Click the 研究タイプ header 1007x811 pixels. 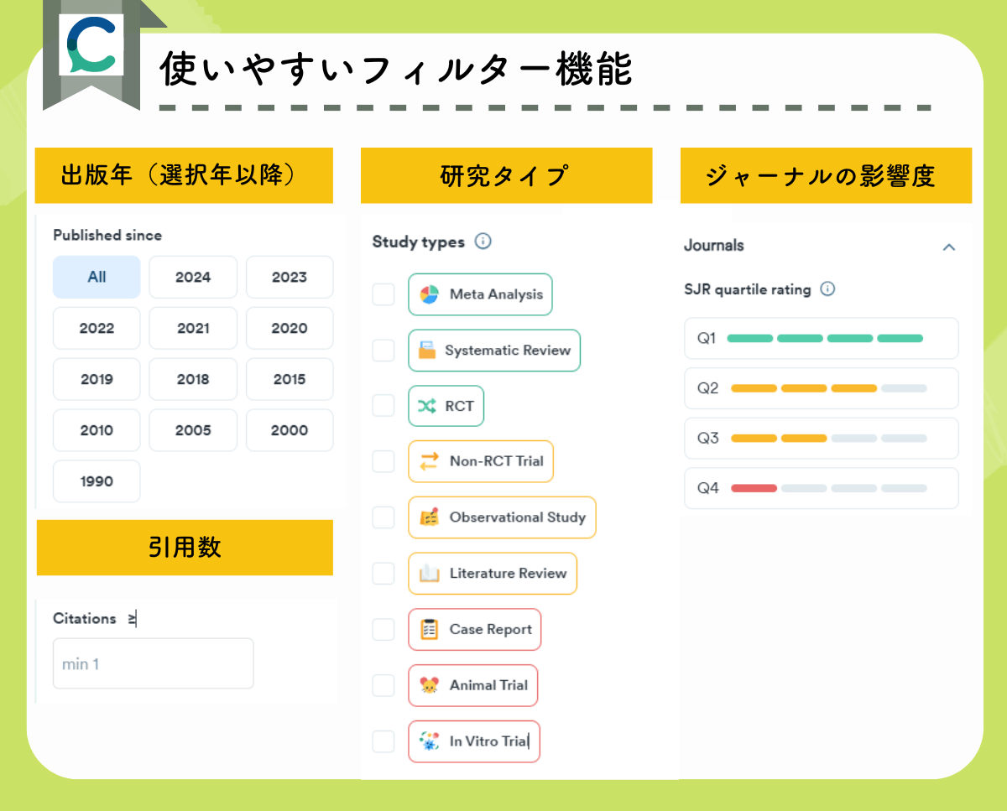coord(506,175)
